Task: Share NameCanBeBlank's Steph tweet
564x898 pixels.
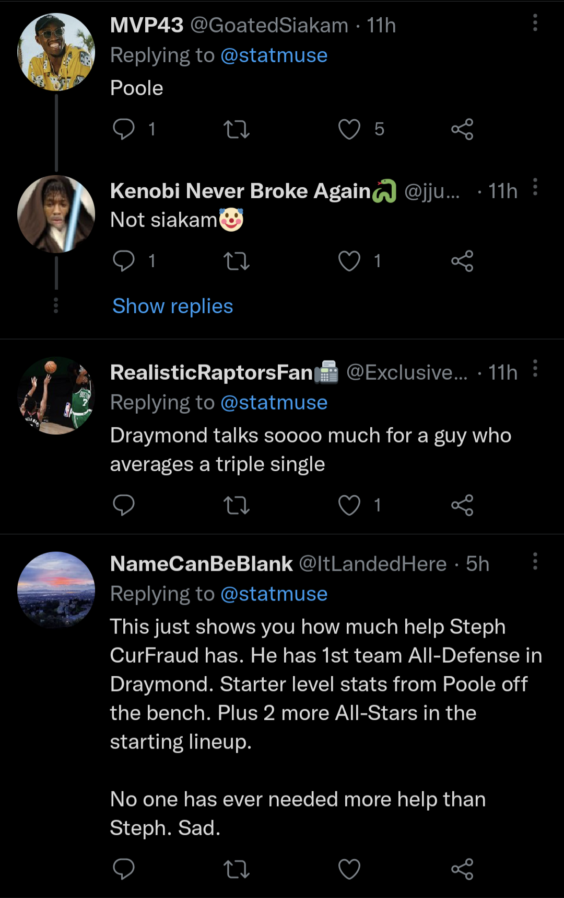Action: click(x=462, y=869)
